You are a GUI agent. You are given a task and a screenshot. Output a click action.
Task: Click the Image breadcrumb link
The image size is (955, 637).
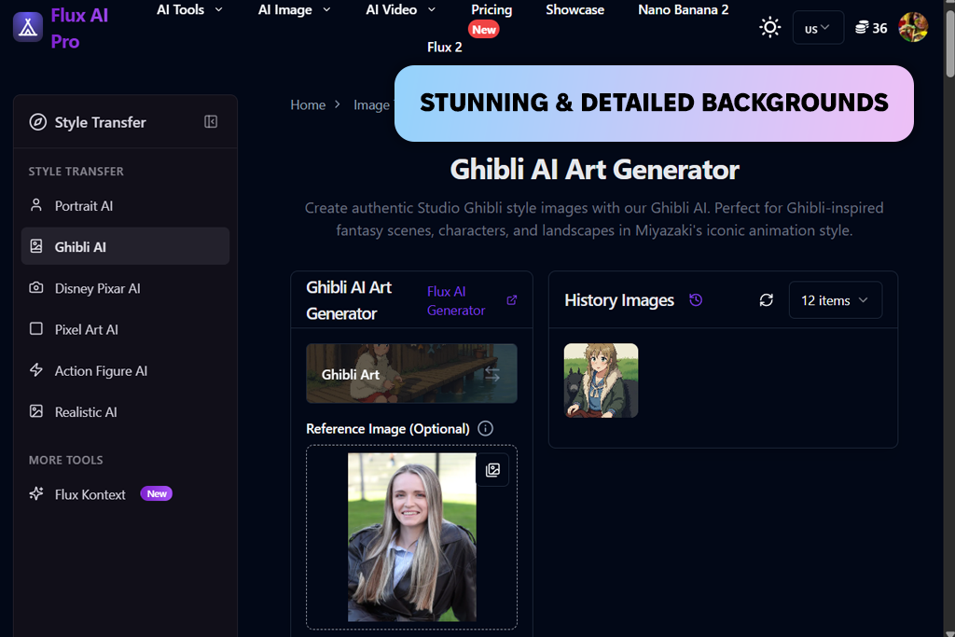tap(371, 104)
